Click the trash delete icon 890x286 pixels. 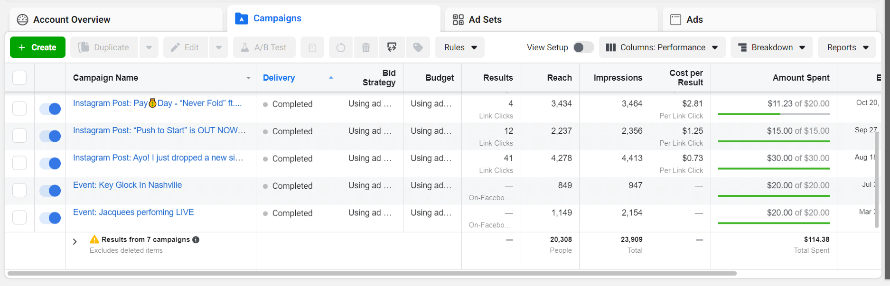coord(366,47)
